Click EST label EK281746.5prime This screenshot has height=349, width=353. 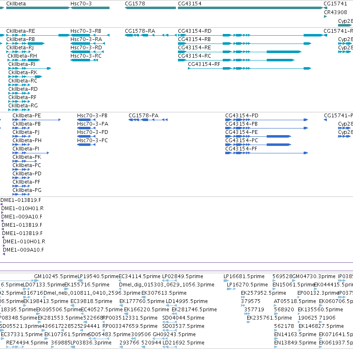pyautogui.click(x=194, y=310)
